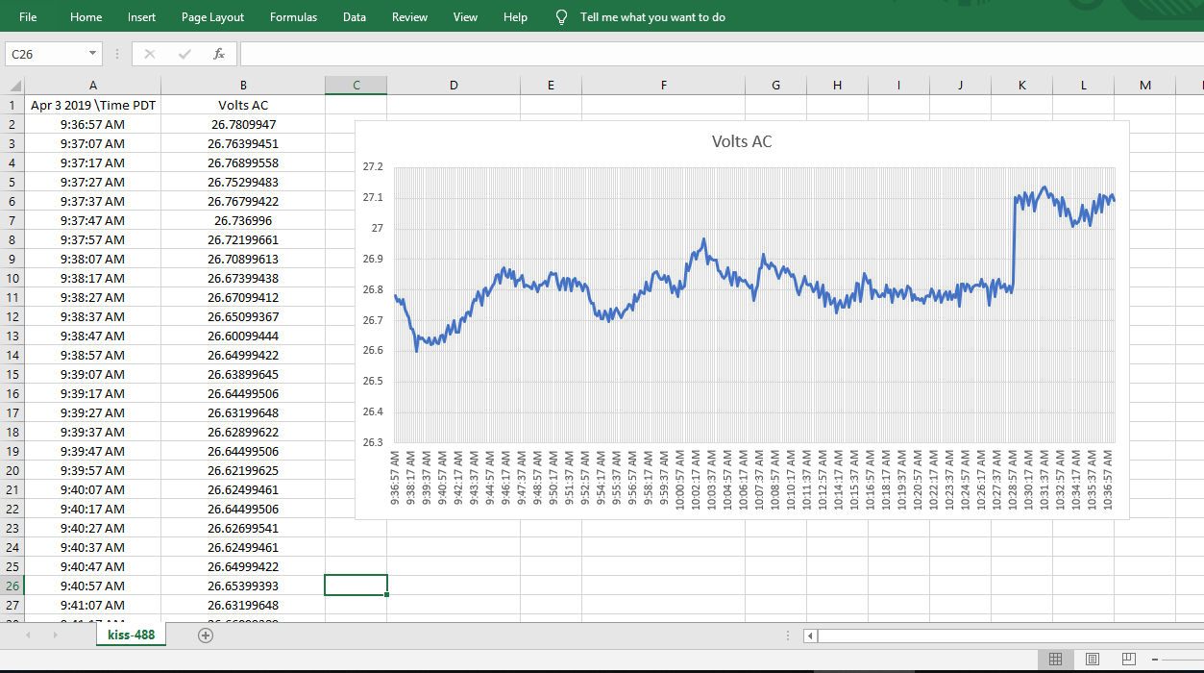Screen dimensions: 1204x673
Task: Open the Help tab
Action: pyautogui.click(x=515, y=17)
